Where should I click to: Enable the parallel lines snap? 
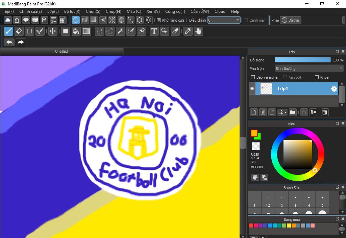click(x=85, y=20)
